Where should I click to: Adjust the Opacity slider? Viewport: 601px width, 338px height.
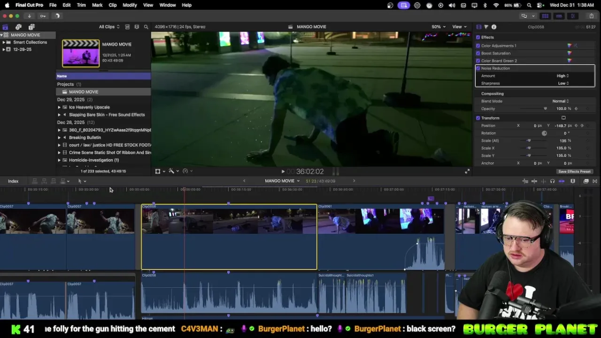tap(545, 108)
